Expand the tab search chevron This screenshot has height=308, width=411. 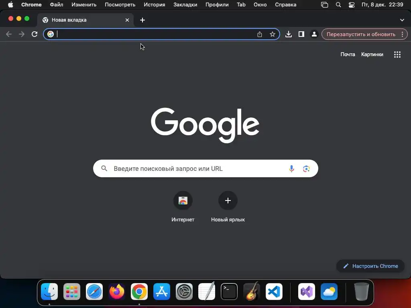(402, 20)
